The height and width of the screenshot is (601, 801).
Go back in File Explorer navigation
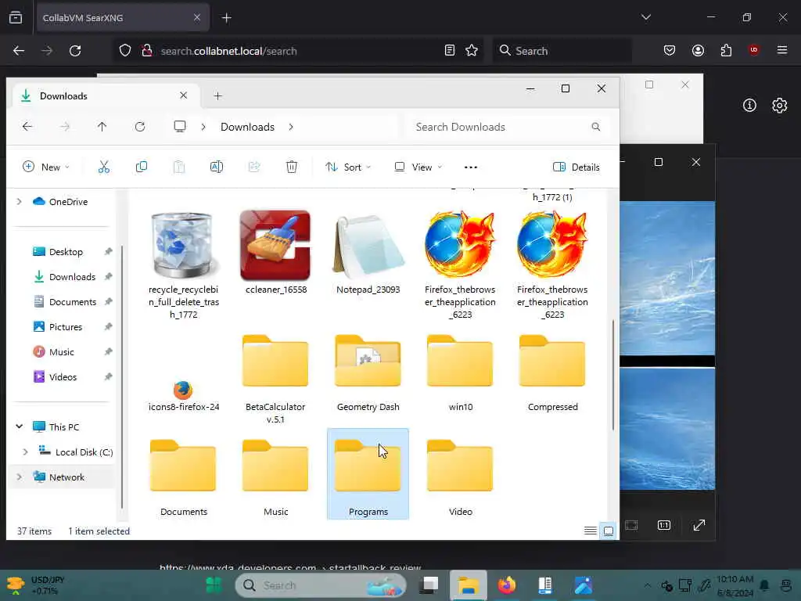tap(27, 127)
